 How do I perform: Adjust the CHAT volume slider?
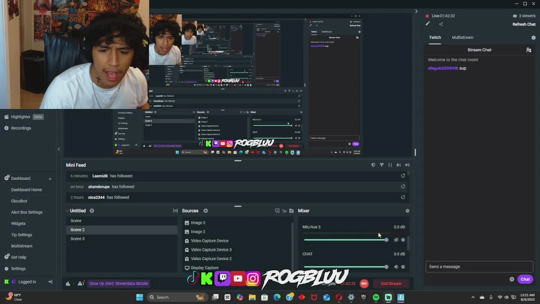(x=346, y=267)
